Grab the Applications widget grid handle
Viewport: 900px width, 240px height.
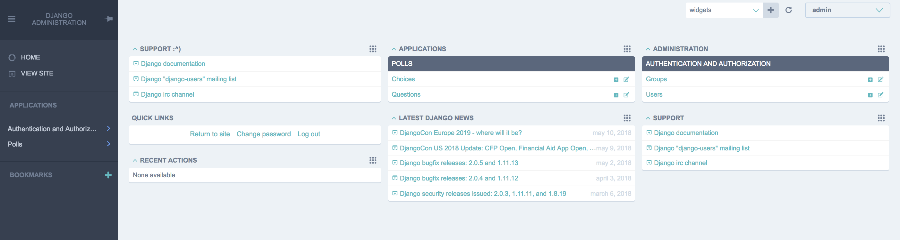point(627,49)
